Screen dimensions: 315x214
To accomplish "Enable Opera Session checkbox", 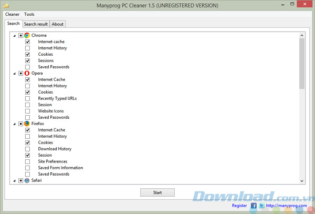I will point(27,105).
